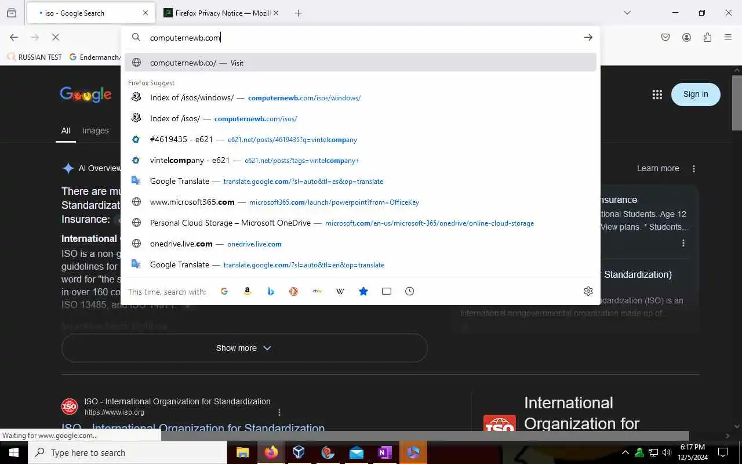Select the 'computernewb.co/ — Visit' suggestion

pos(361,63)
